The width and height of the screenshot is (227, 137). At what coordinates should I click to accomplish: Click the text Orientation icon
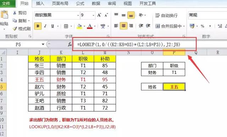(141, 15)
